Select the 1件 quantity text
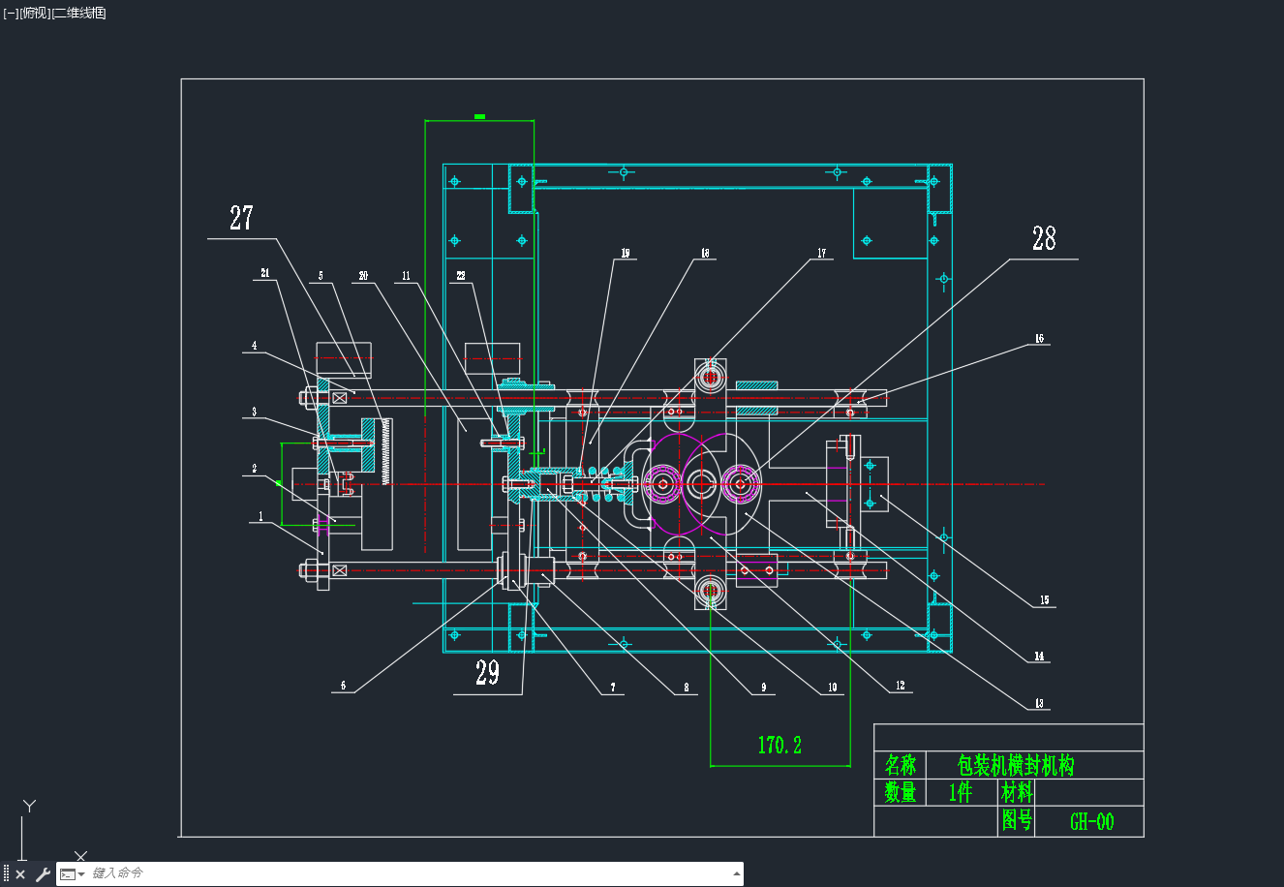Image resolution: width=1284 pixels, height=887 pixels. tap(961, 792)
